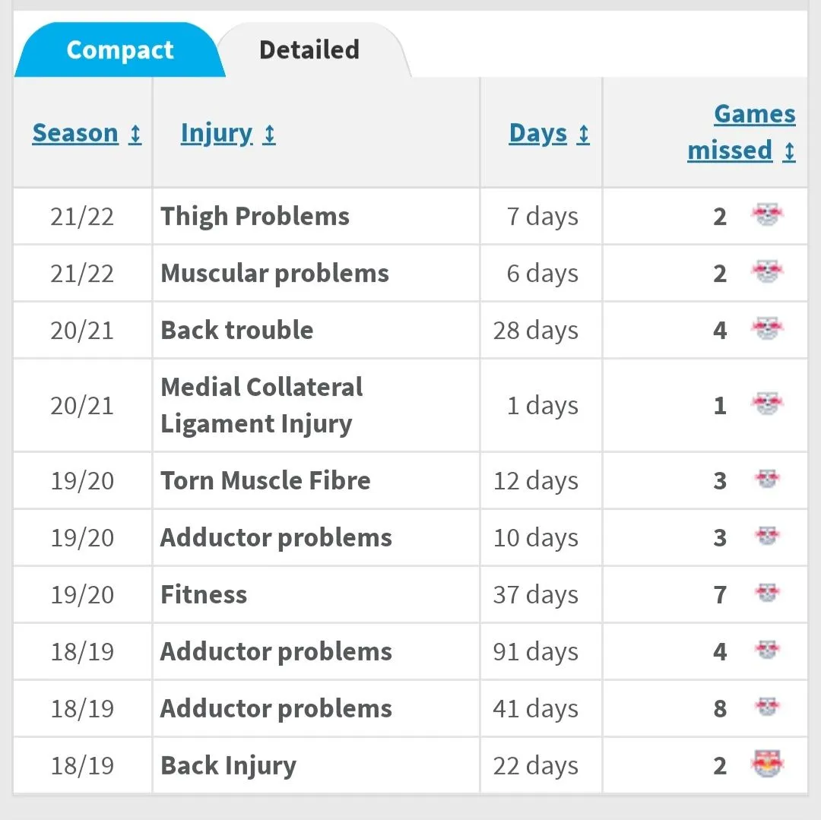Click club crest in Torn Muscle Fibre row
This screenshot has width=821, height=820.
(x=766, y=480)
